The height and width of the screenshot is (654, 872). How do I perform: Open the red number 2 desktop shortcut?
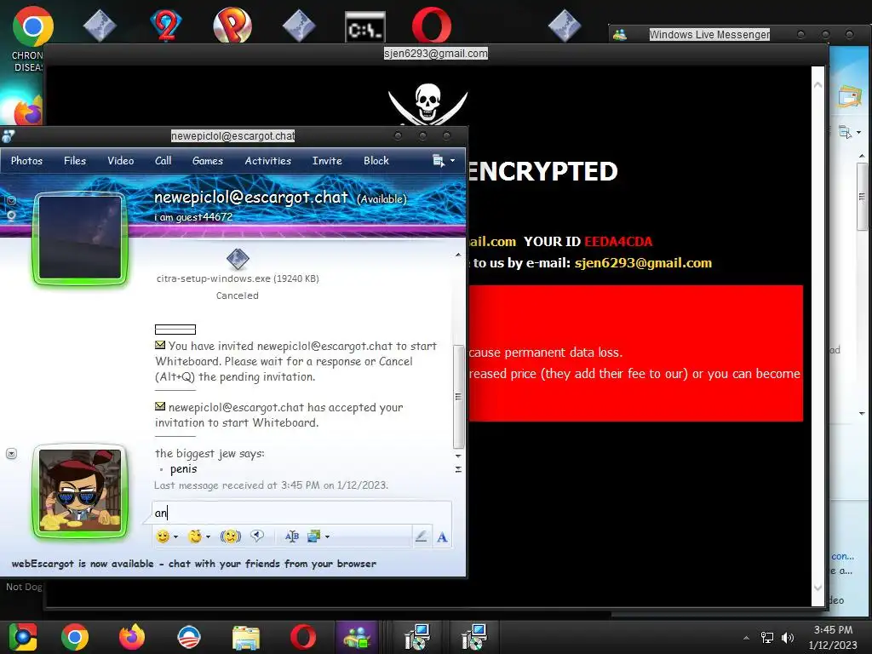coord(165,26)
